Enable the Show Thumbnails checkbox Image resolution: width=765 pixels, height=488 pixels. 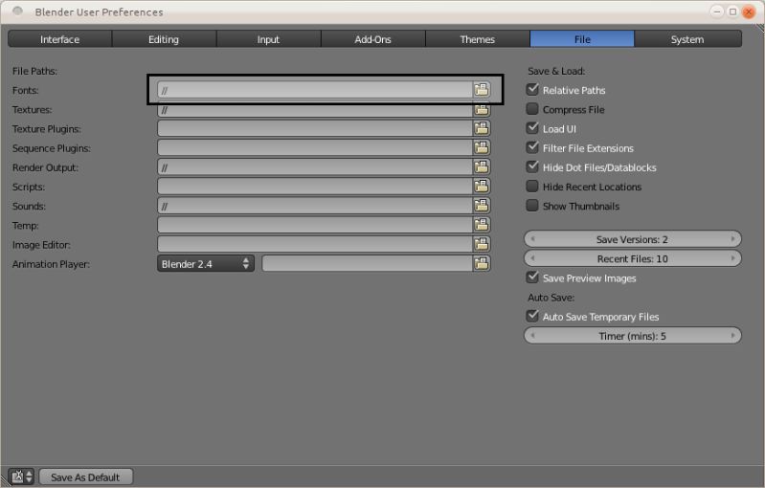[x=532, y=205]
